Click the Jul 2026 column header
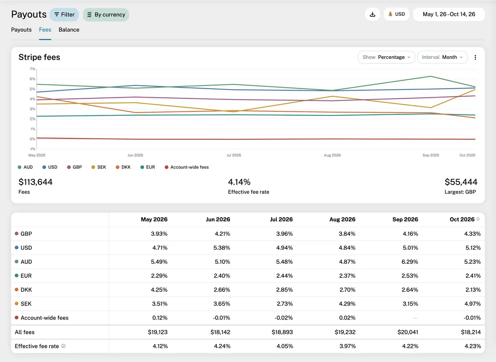This screenshot has width=496, height=362. click(281, 219)
